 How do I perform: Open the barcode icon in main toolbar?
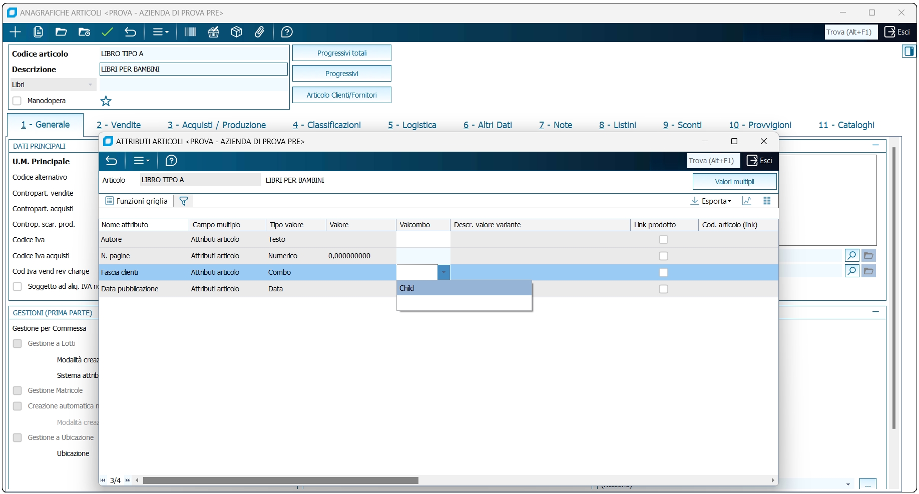click(190, 32)
